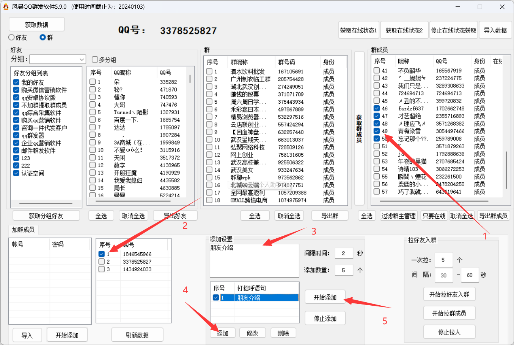Click 获取在线状态2 button
The height and width of the screenshot is (345, 514).
(x=404, y=30)
